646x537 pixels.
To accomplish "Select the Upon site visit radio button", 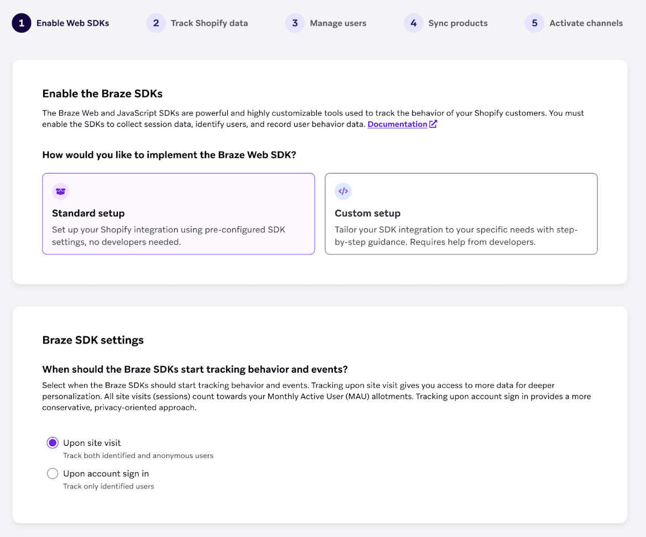I will [x=52, y=442].
